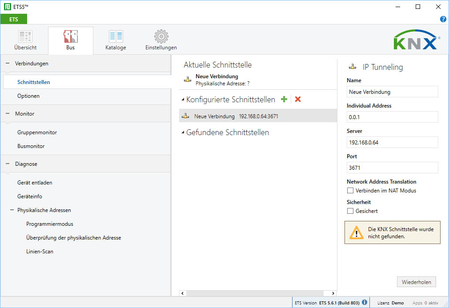449x308 pixels.
Task: Close the ETS5 window
Action: (x=438, y=7)
